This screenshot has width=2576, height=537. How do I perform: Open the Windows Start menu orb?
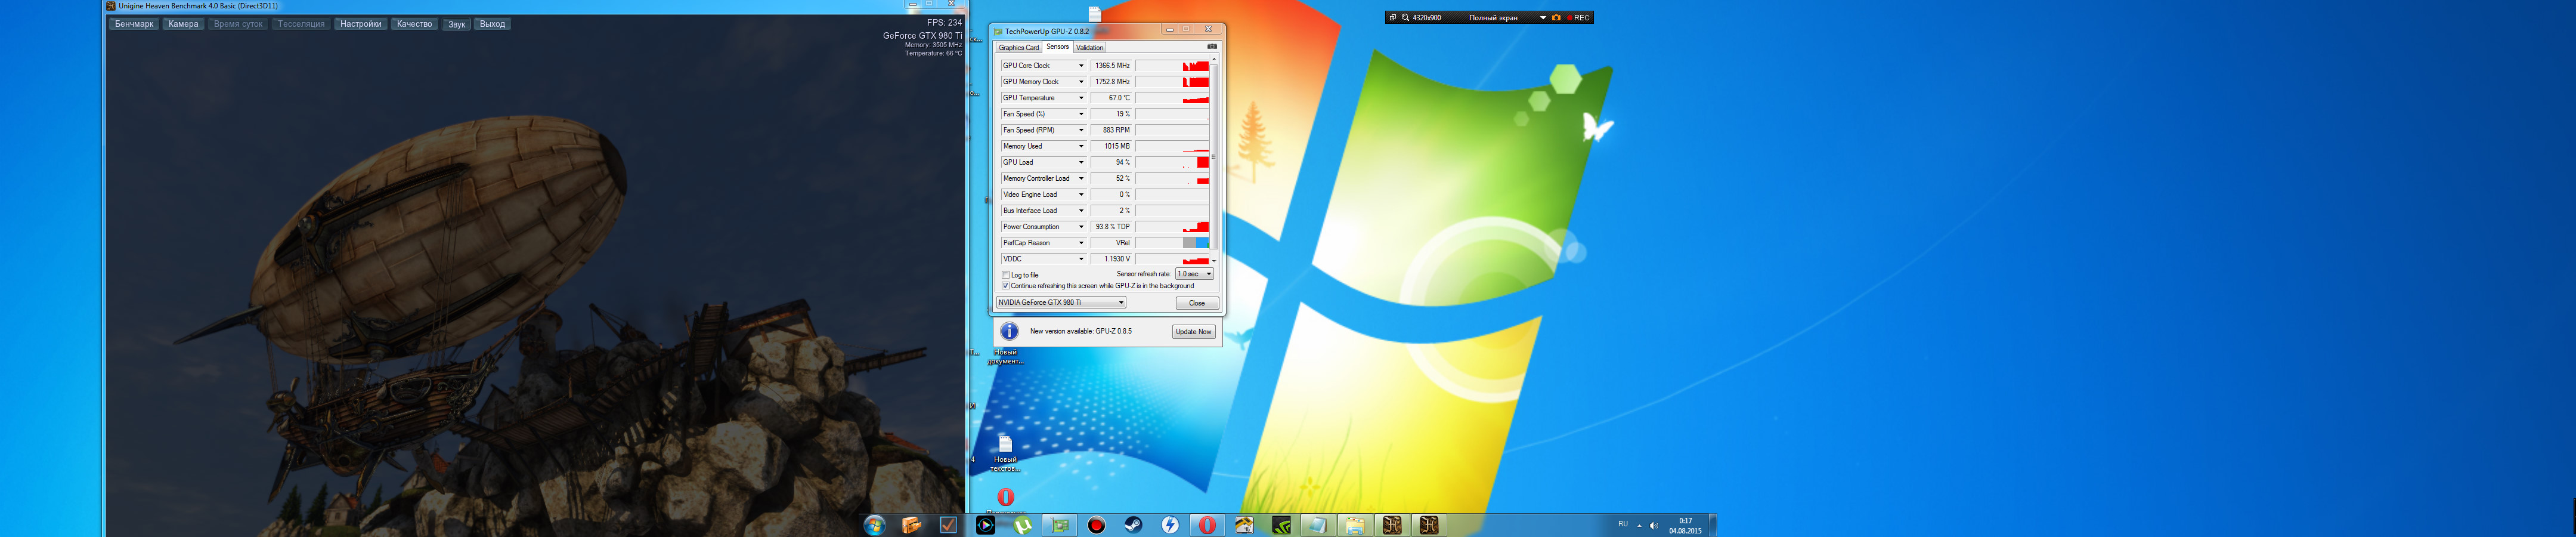coord(874,525)
